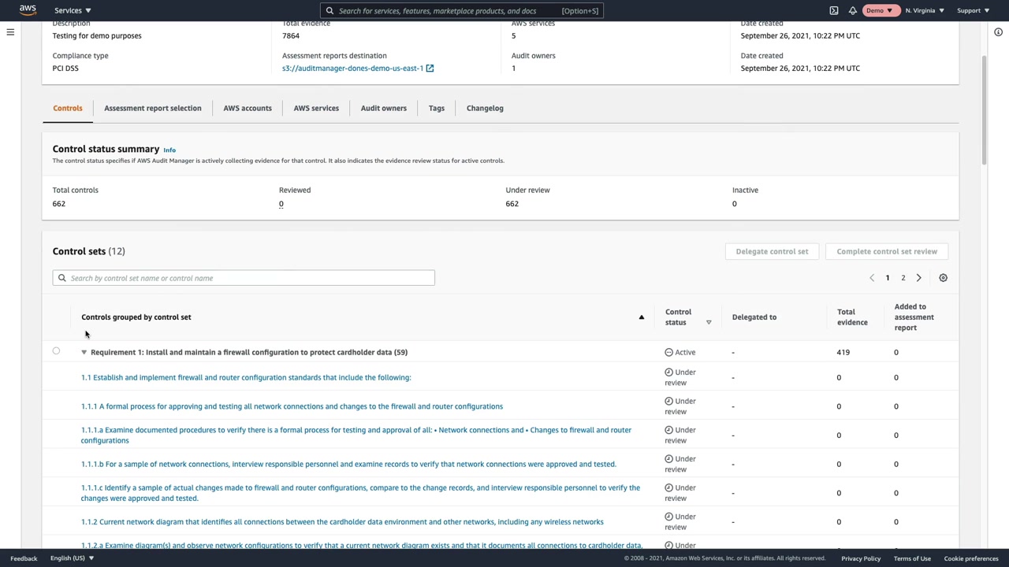This screenshot has height=567, width=1009.
Task: Click the Total evidence value 419
Action: [843, 353]
